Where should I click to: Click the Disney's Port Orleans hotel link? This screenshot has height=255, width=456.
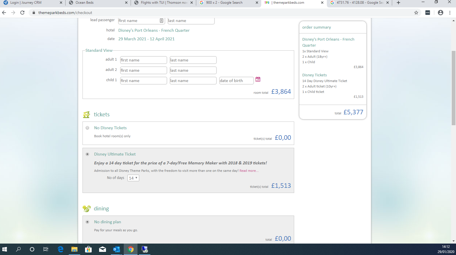[154, 30]
